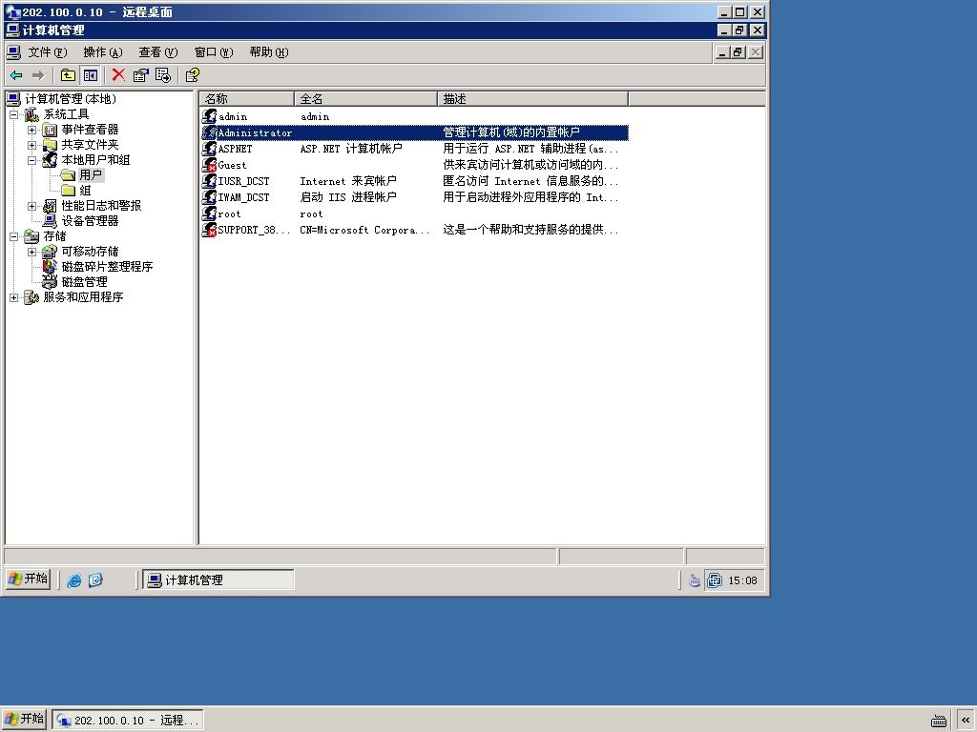Viewport: 977px width, 732px height.
Task: Click the Device Manager tree icon
Action: click(x=50, y=220)
